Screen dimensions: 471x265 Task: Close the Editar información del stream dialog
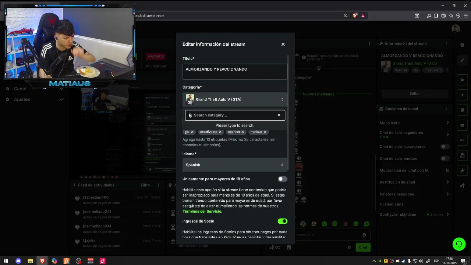pos(283,44)
